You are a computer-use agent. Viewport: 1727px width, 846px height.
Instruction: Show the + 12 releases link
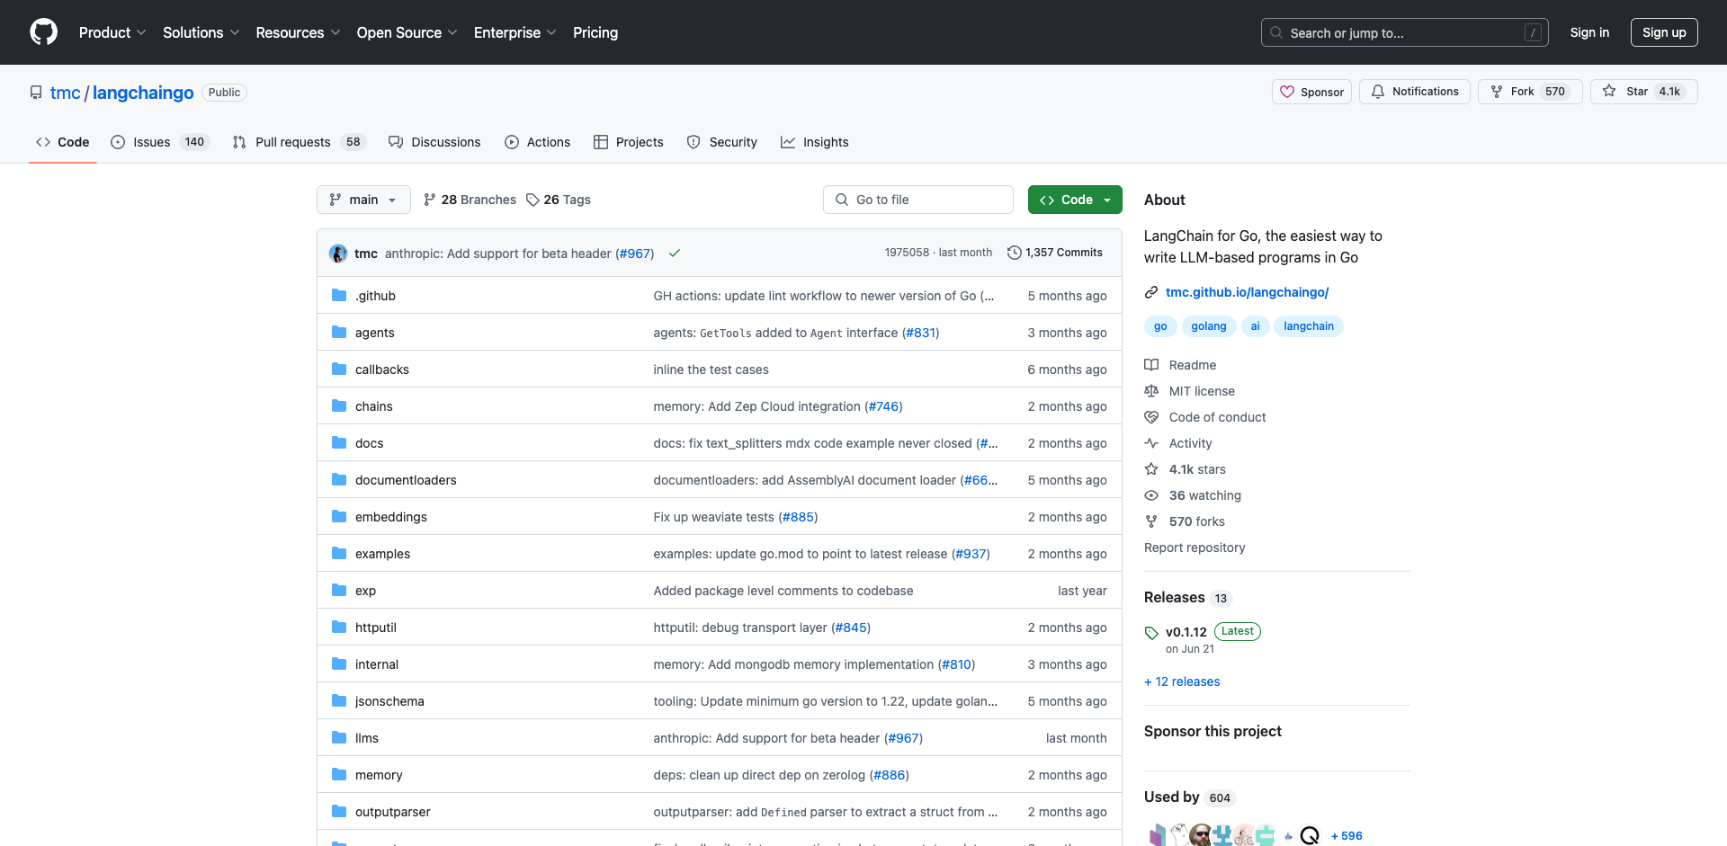pyautogui.click(x=1182, y=681)
